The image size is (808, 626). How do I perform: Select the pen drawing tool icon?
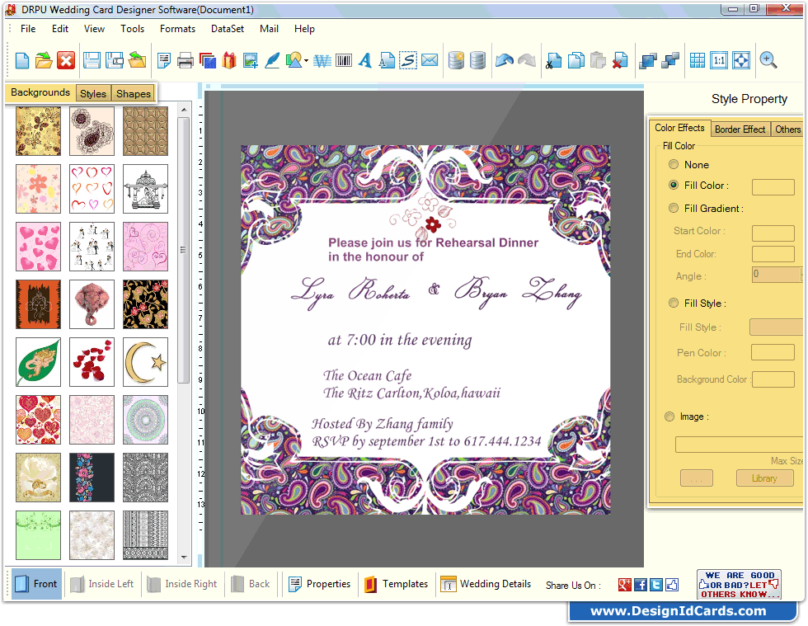click(x=272, y=61)
